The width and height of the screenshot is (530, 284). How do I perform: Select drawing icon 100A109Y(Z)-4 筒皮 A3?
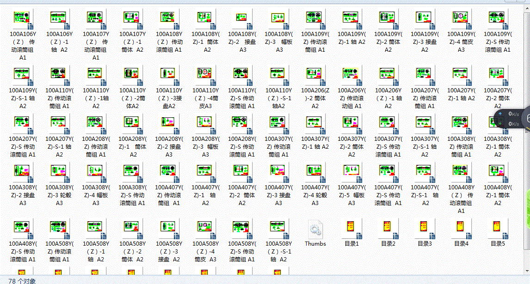[462, 19]
